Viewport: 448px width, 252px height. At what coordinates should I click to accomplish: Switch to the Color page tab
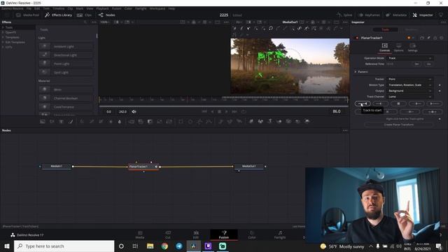(x=252, y=234)
